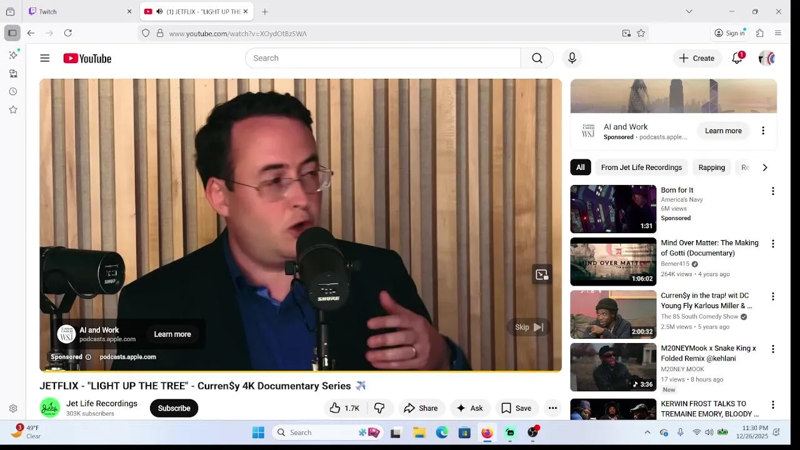The width and height of the screenshot is (800, 450).
Task: Open Windows Start menu
Action: coord(258,432)
